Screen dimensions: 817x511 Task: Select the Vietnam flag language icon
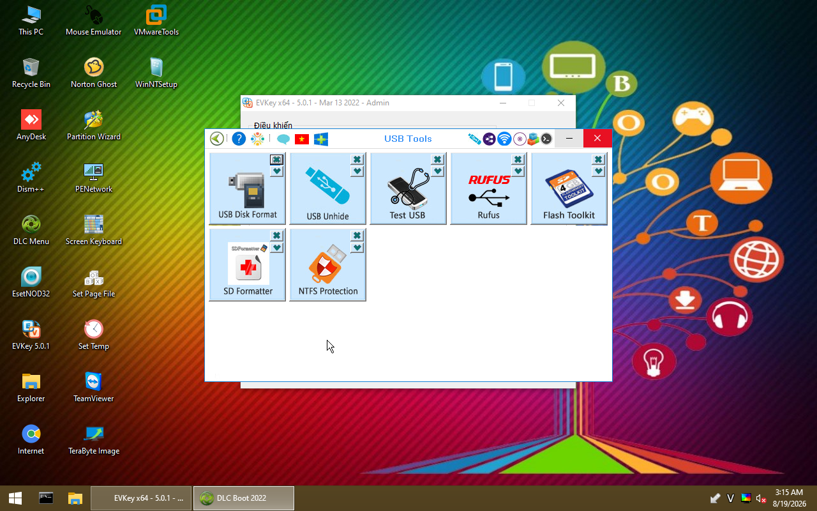302,139
